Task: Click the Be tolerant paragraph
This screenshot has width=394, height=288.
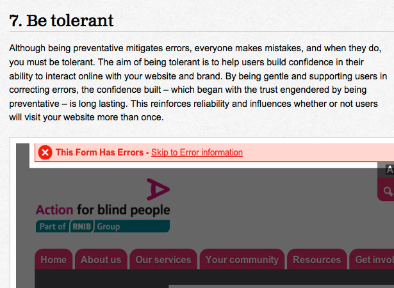Action: point(198,83)
